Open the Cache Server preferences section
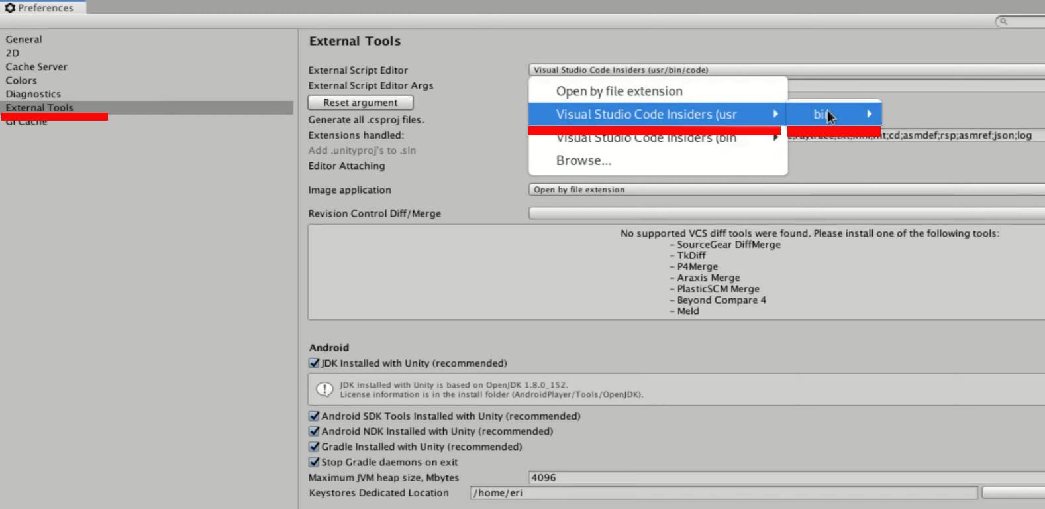 (36, 67)
